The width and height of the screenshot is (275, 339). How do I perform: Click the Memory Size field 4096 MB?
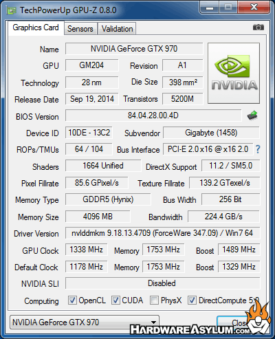point(98,217)
